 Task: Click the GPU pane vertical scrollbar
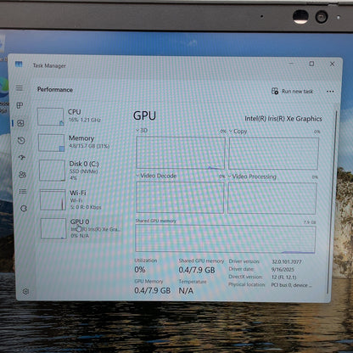click(332, 202)
